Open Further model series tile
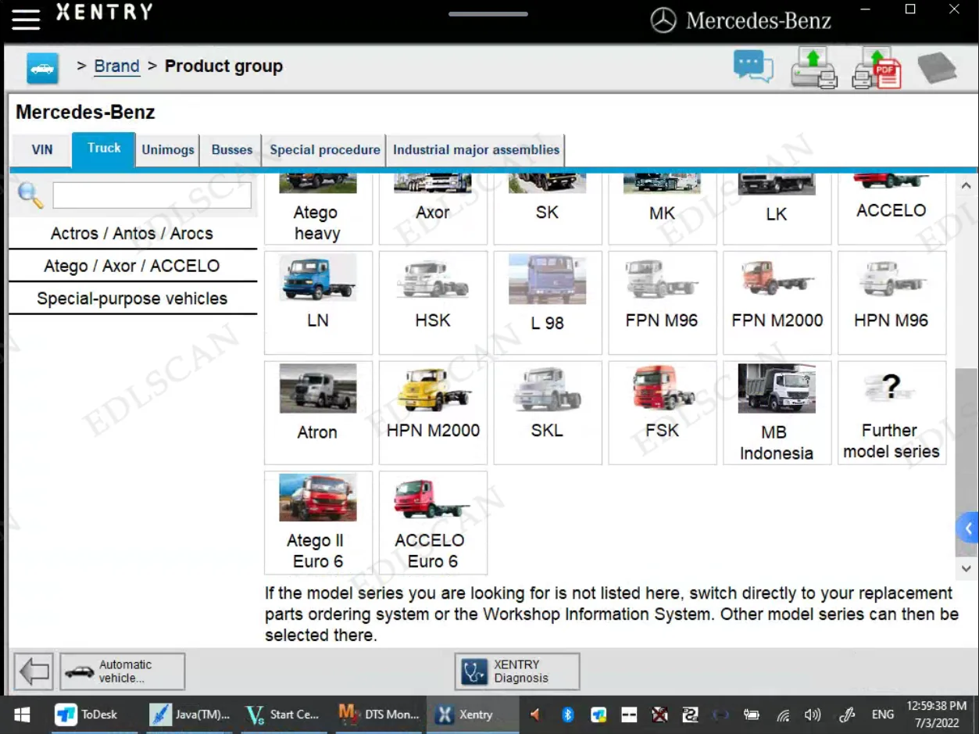The height and width of the screenshot is (734, 979). 891,413
